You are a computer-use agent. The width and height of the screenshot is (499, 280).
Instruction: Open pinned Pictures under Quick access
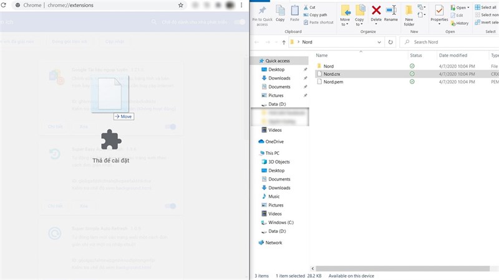point(276,95)
